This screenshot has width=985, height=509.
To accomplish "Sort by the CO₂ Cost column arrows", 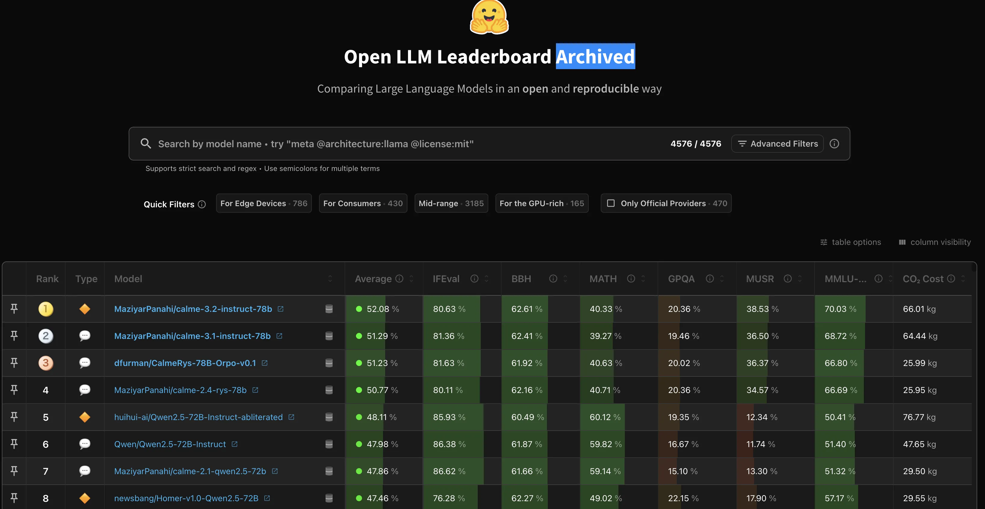I will point(963,279).
